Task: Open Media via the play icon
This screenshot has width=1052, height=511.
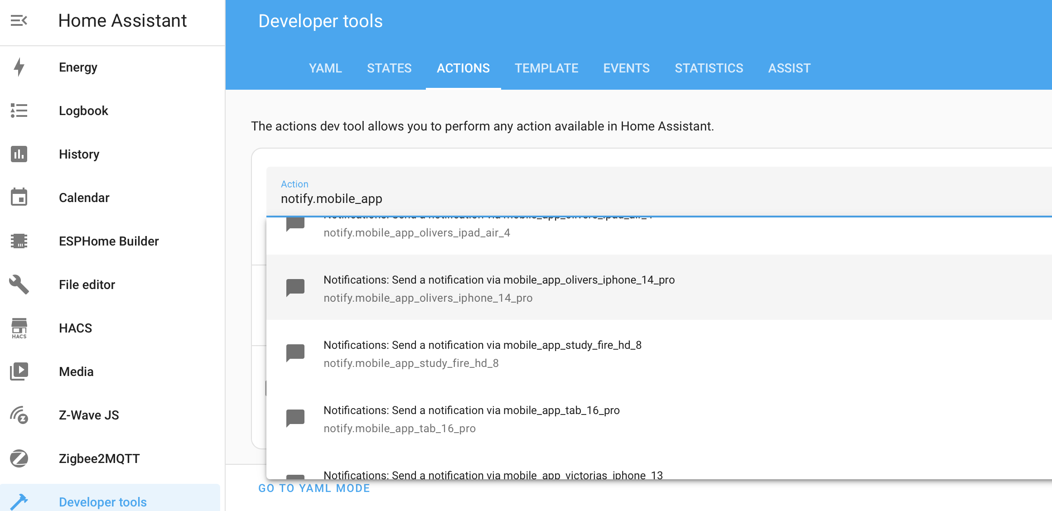Action: pyautogui.click(x=19, y=371)
